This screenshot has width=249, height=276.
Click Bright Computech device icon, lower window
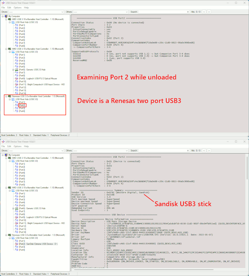point(17,223)
